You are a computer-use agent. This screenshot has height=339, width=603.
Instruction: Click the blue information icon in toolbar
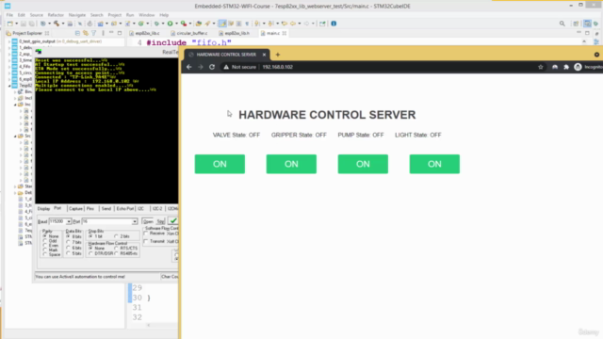[334, 24]
